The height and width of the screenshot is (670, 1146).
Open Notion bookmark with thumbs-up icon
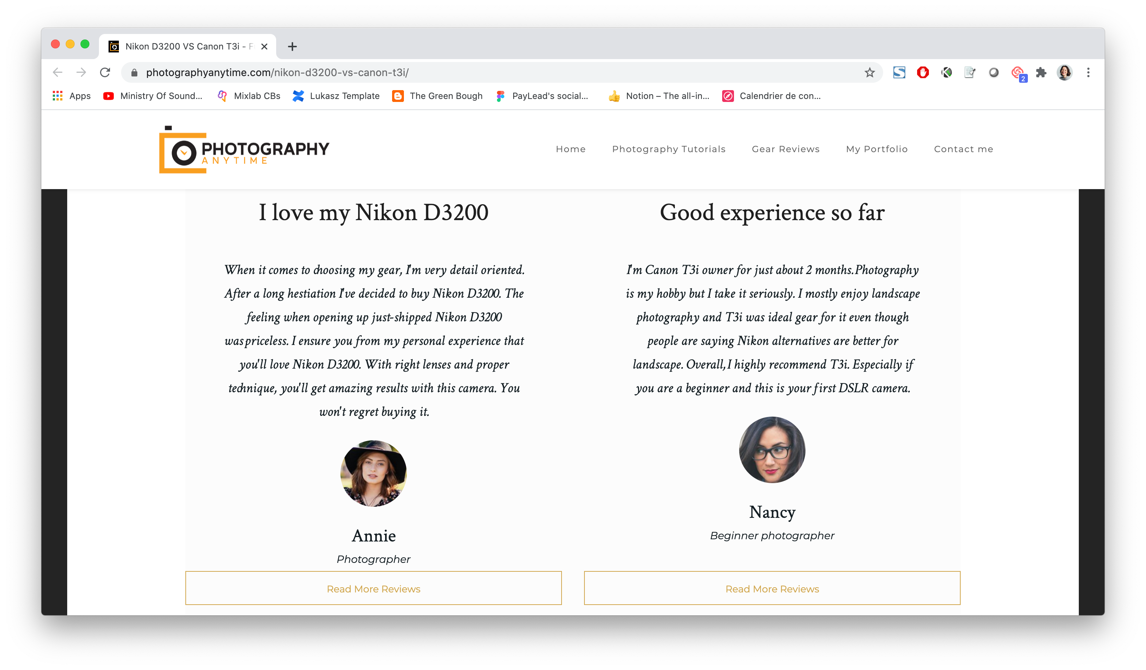[x=659, y=96]
